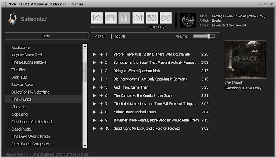The width and height of the screenshot is (276, 158).
Task: Click album name Everything Is Alive Every...
Action: (x=245, y=88)
